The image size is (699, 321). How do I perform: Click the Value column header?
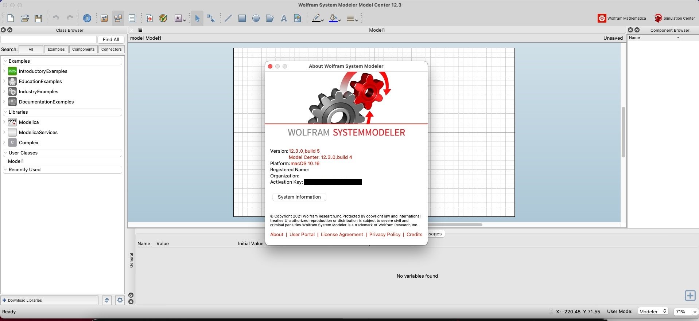[163, 243]
